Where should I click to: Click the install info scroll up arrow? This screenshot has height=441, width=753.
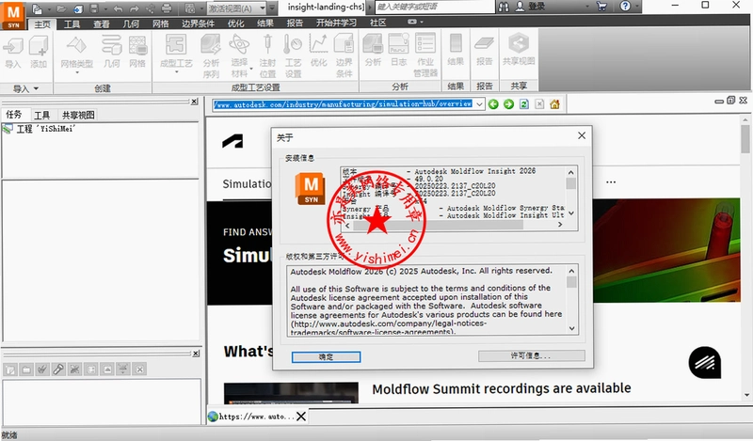pos(571,172)
